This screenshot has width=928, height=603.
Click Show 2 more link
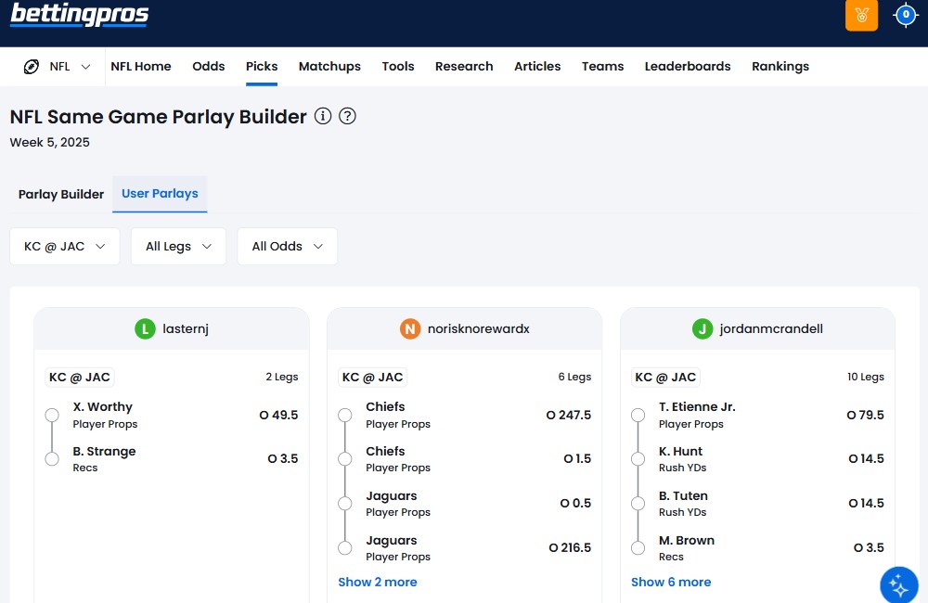(377, 583)
